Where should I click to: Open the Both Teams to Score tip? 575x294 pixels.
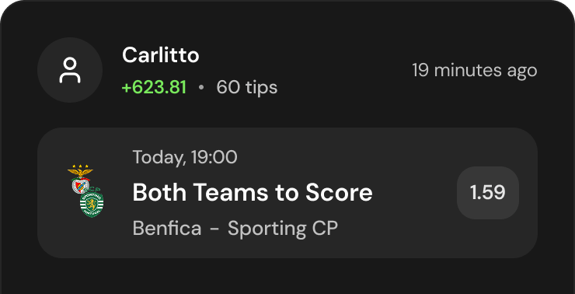pyautogui.click(x=253, y=193)
